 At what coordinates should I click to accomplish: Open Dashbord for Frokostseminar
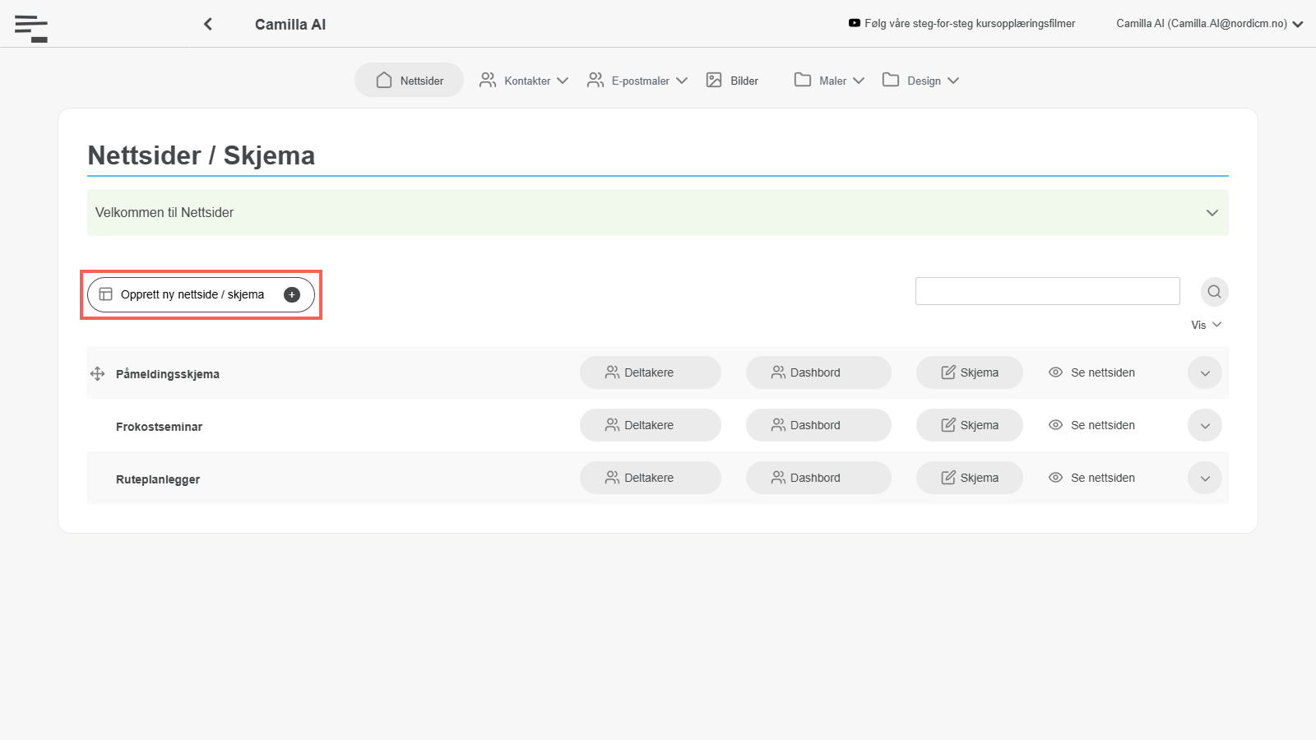[x=818, y=425]
